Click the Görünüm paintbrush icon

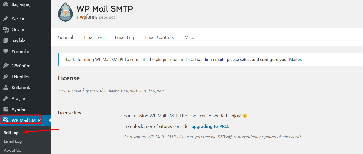point(6,66)
